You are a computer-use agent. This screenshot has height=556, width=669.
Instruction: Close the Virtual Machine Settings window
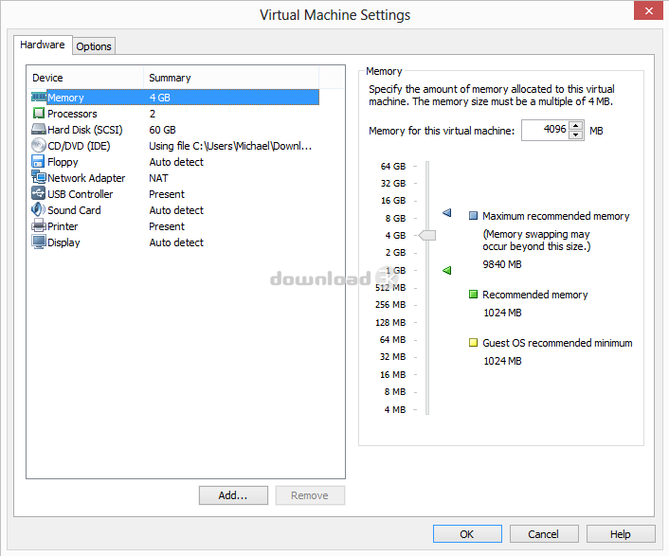(x=646, y=11)
